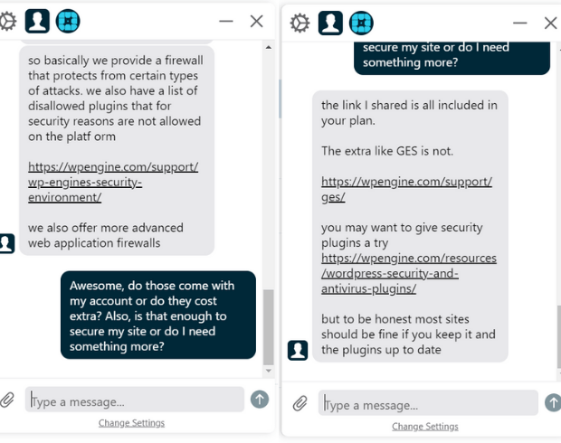Select agent profile icon in right chat header
The width and height of the screenshot is (561, 443).
point(330,23)
